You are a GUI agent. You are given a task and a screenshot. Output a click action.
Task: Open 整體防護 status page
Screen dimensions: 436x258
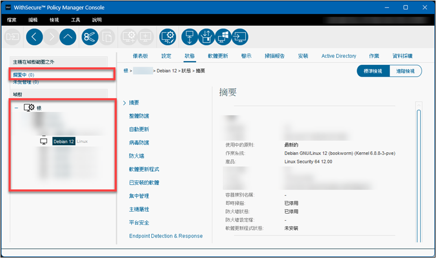(139, 116)
